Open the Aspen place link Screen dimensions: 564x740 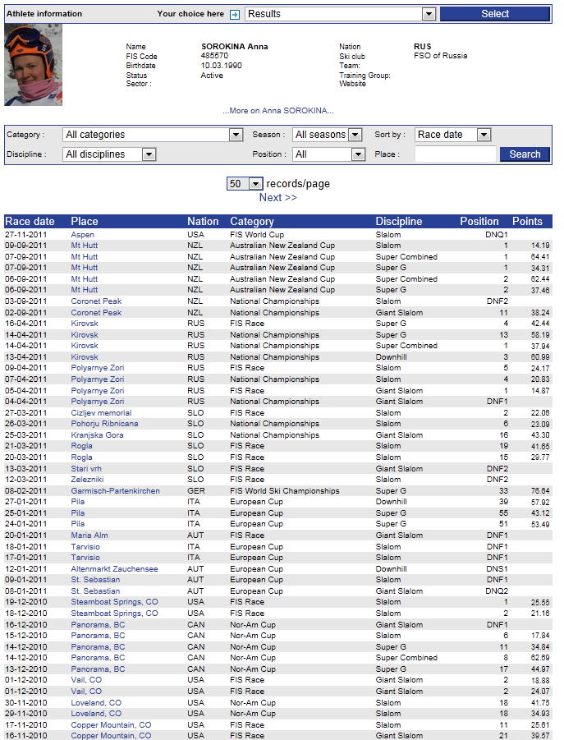pos(83,235)
